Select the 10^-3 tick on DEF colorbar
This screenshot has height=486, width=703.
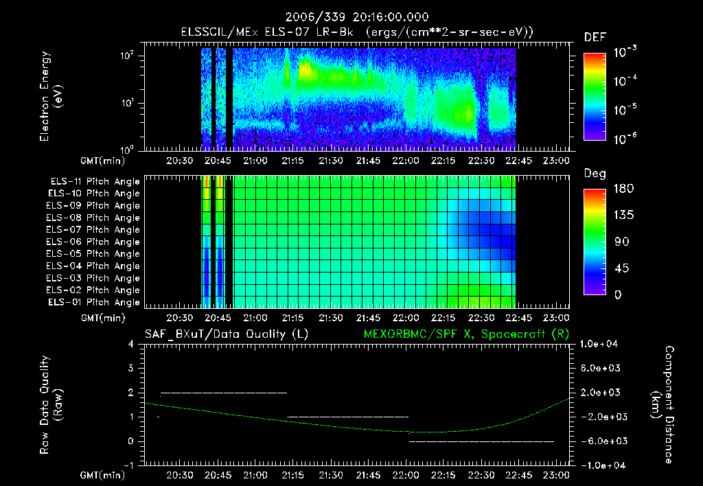coord(625,52)
